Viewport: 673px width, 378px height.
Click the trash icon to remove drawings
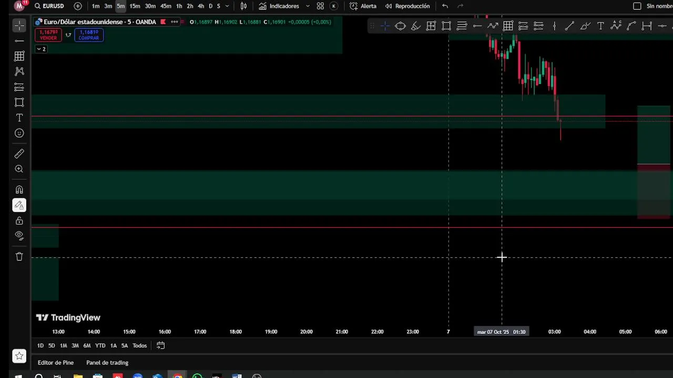tap(19, 256)
